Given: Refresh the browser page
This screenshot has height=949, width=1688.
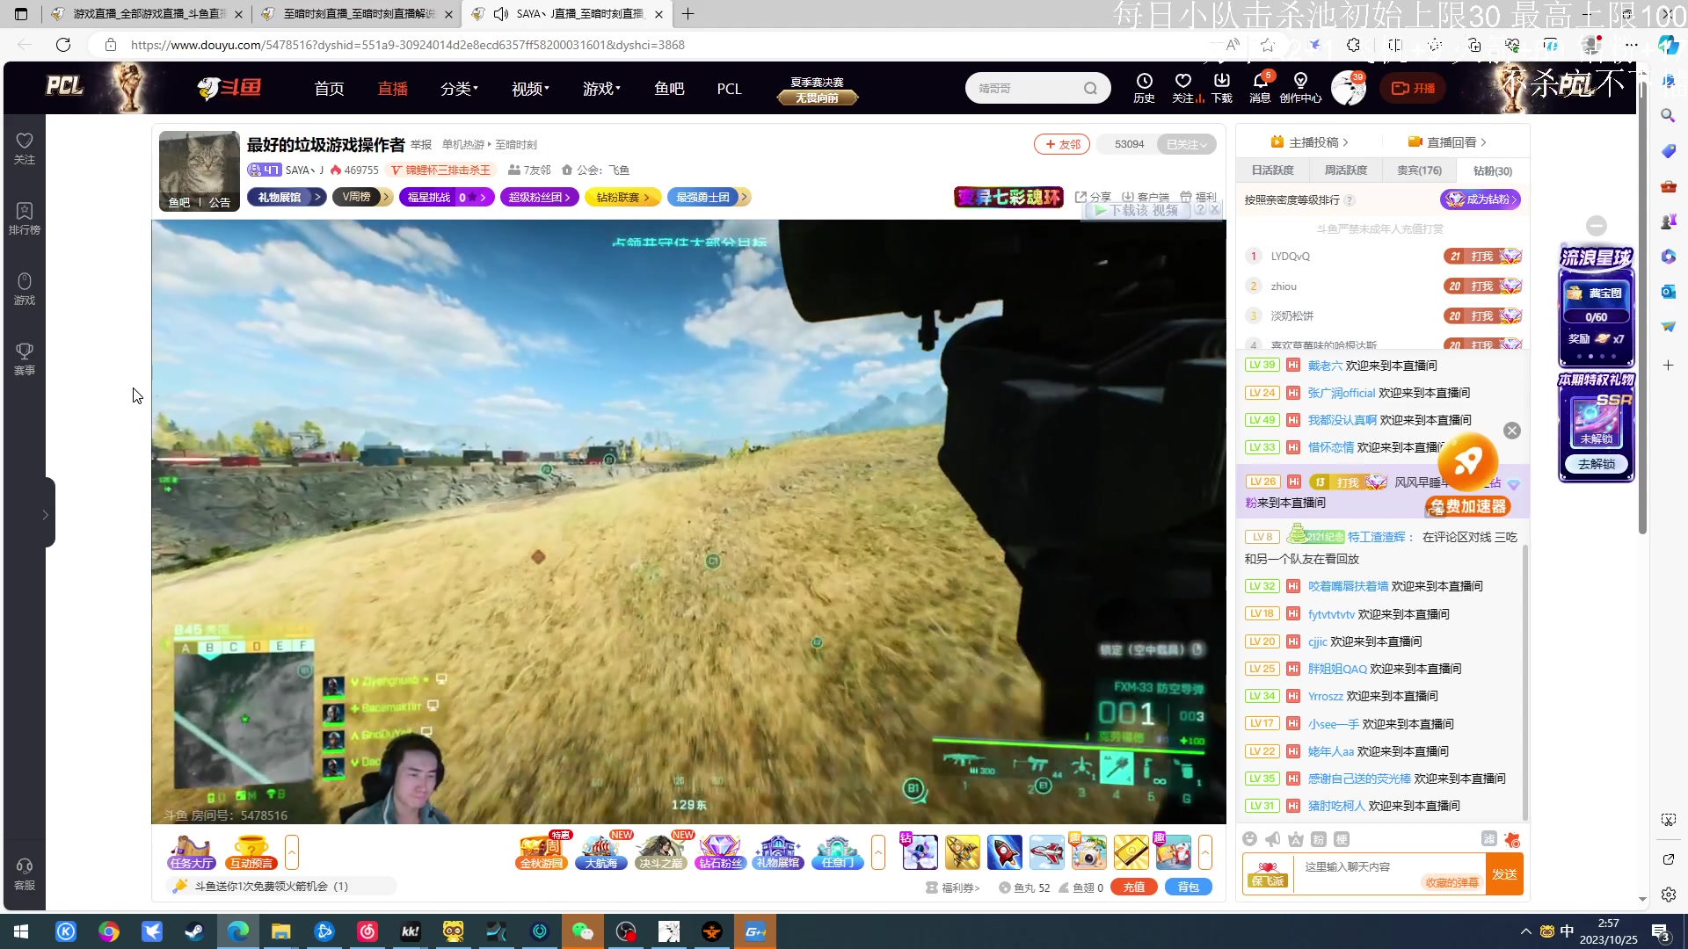Looking at the screenshot, I should (x=63, y=45).
